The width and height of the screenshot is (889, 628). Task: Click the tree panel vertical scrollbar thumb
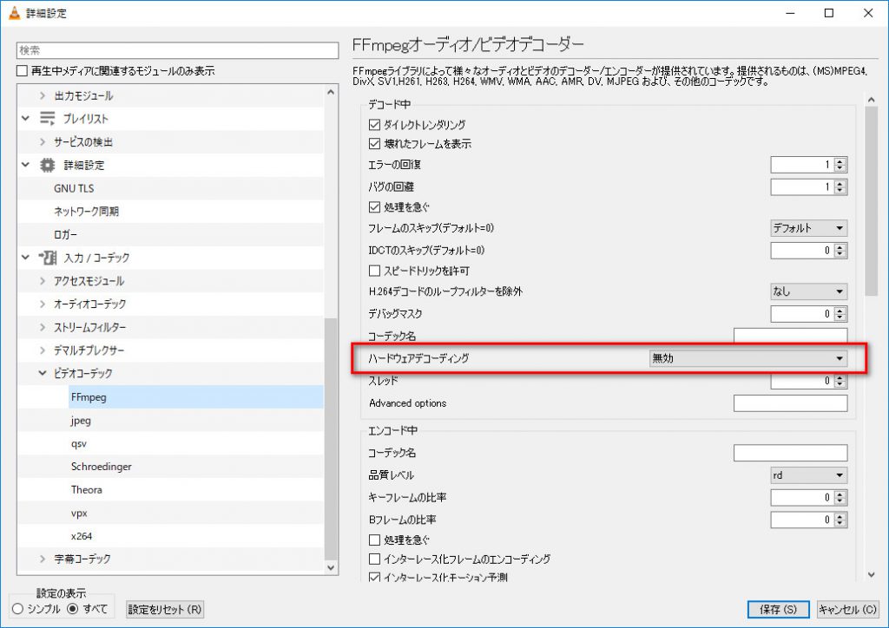[x=331, y=439]
